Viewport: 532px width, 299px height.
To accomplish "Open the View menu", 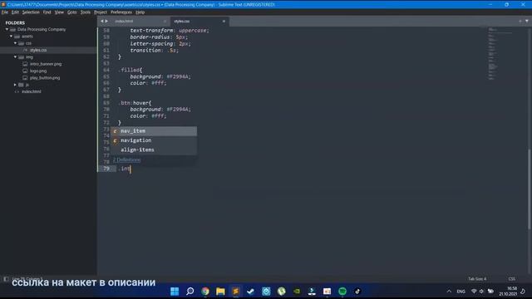I will tap(59, 12).
